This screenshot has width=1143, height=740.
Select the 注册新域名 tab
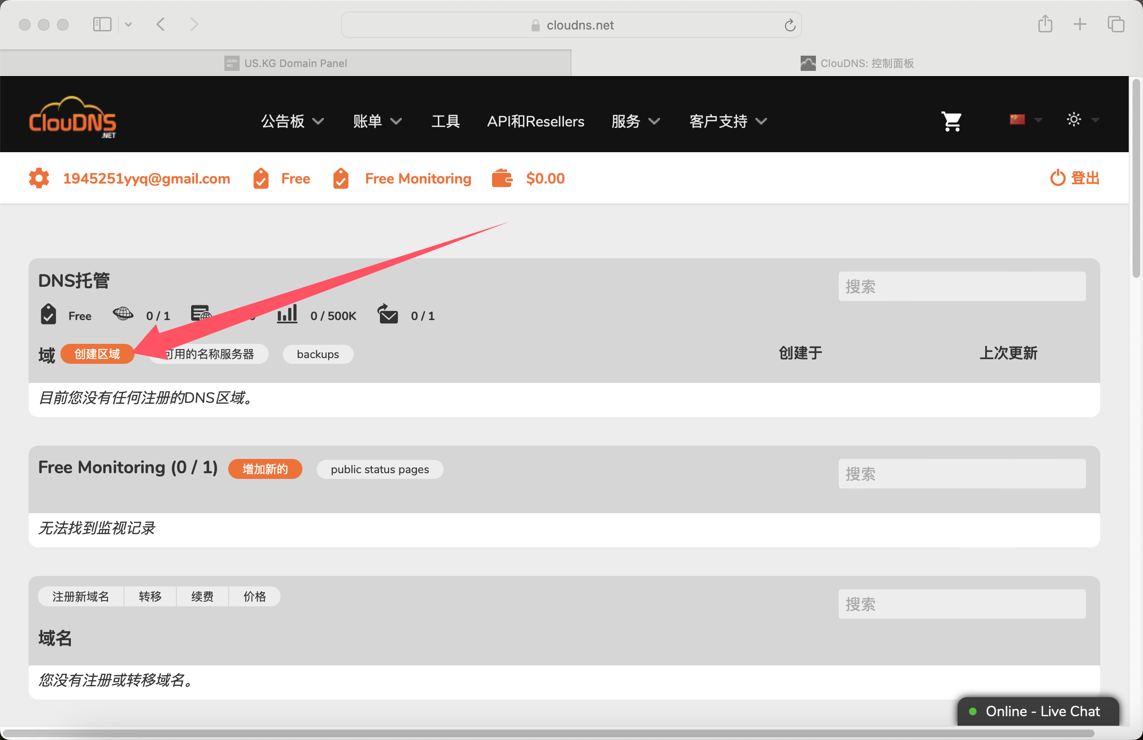pos(81,596)
